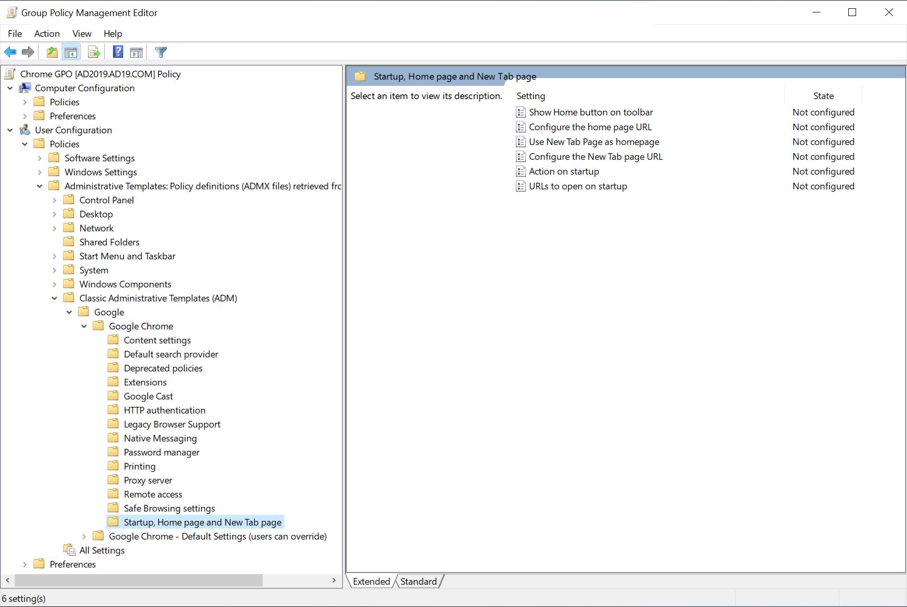Screen dimensions: 907x607
Task: Open the View menu
Action: [x=82, y=34]
